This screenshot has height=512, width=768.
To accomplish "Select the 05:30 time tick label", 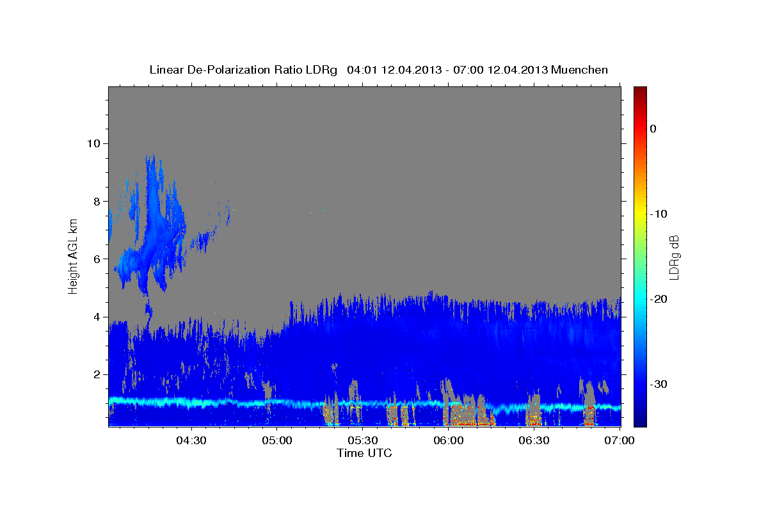I will pos(362,440).
